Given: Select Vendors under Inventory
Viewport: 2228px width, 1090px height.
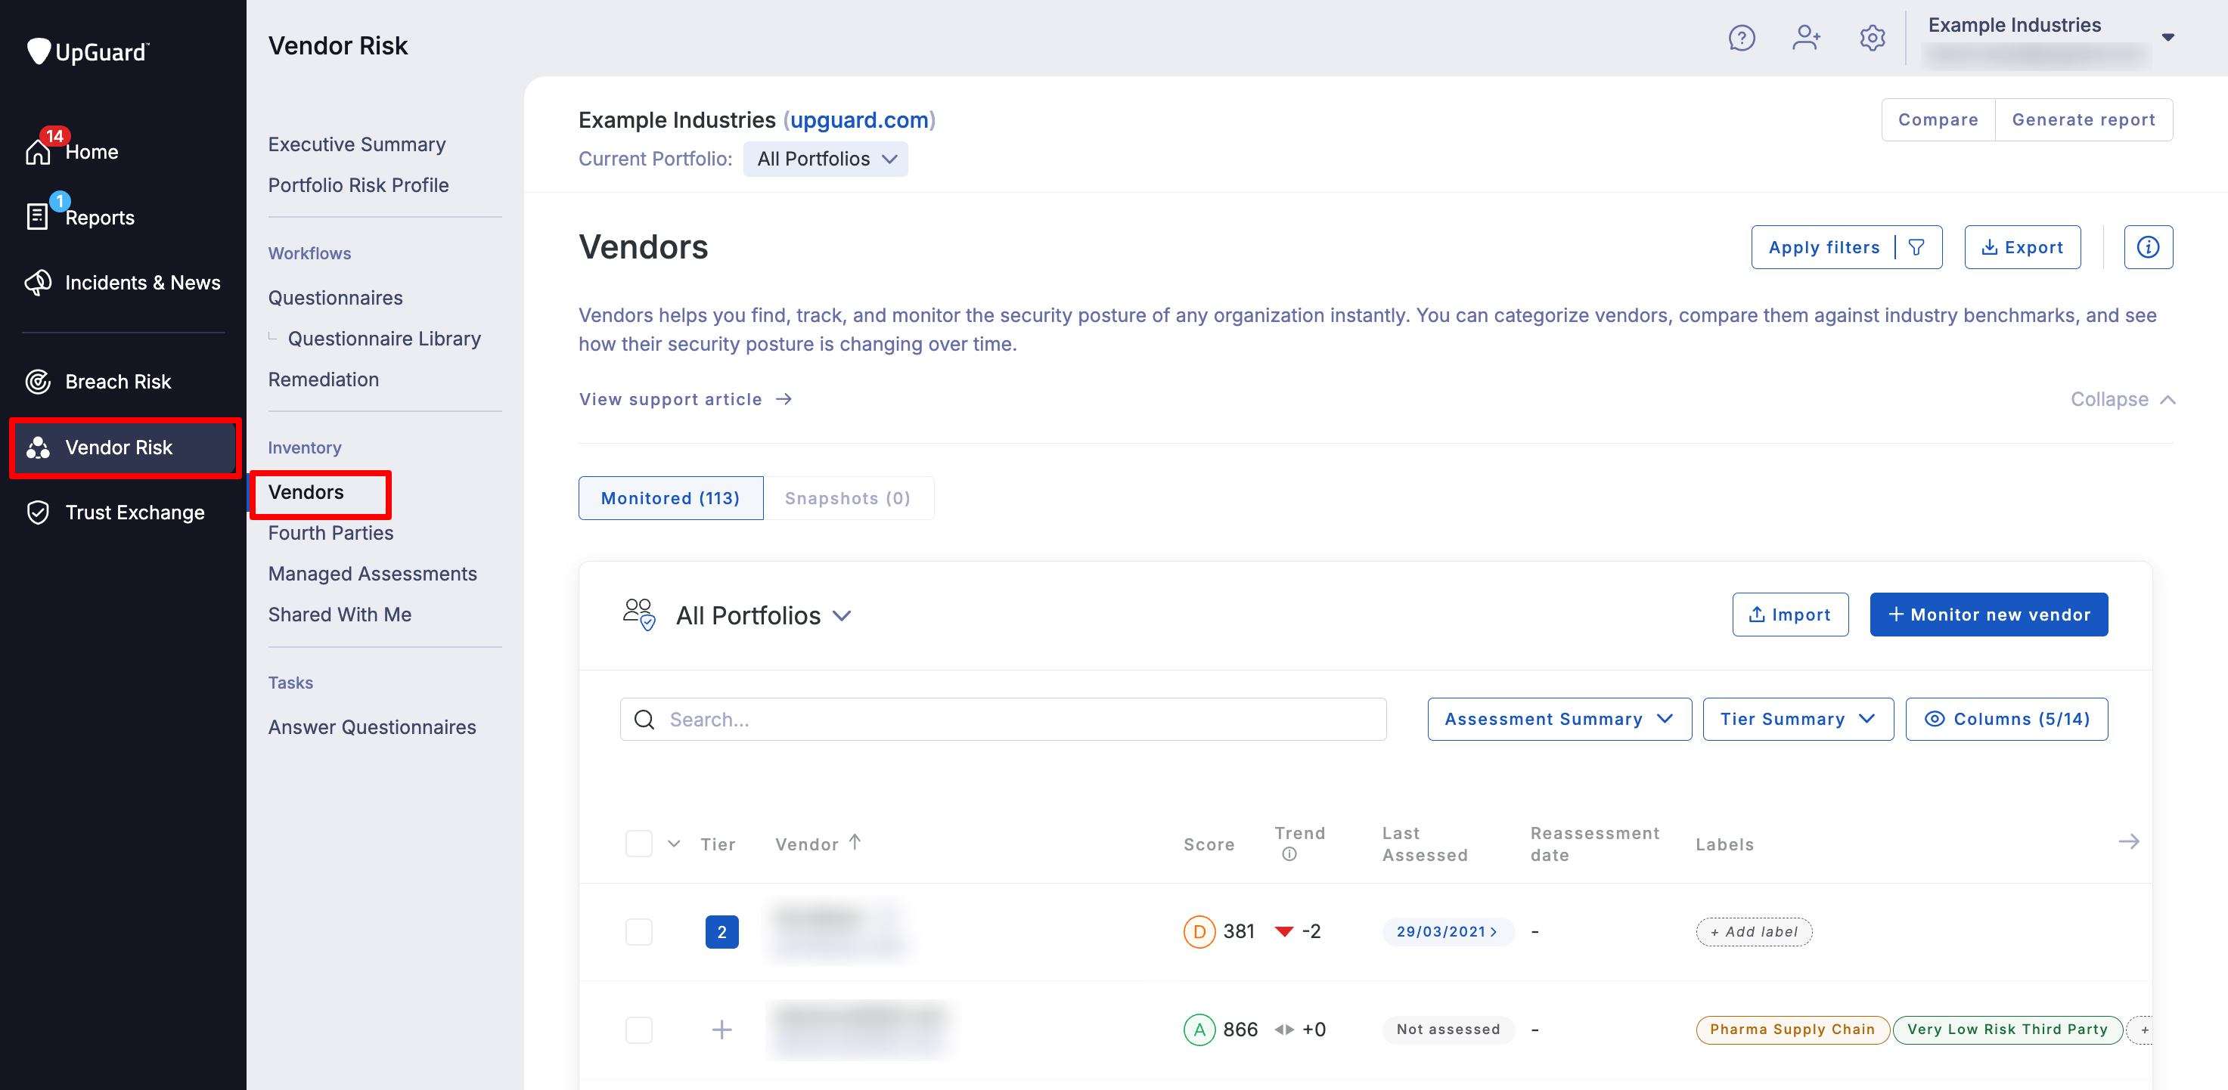Looking at the screenshot, I should (306, 492).
